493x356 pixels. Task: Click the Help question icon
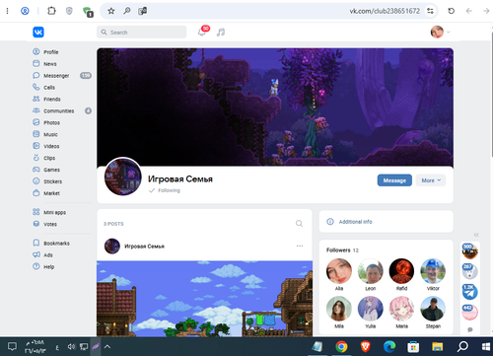(x=36, y=266)
